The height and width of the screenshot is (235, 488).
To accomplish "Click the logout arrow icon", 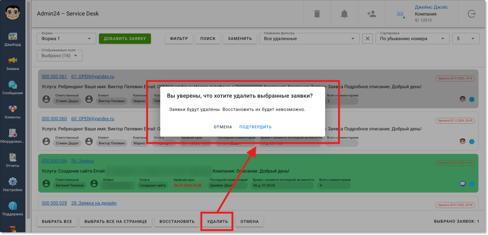I will (x=472, y=14).
